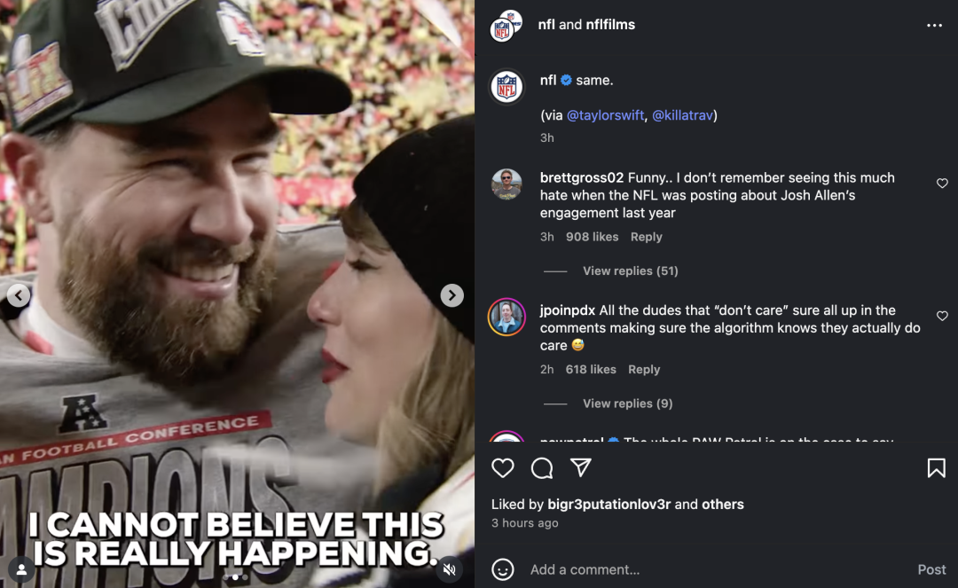The width and height of the screenshot is (958, 588).
Task: Open the emoji picker in the comment box
Action: click(503, 569)
